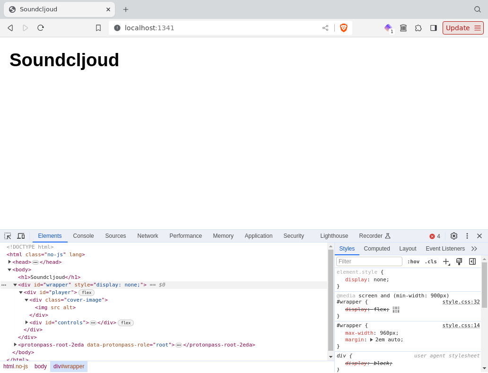Click ellipsis inside head element
The image size is (488, 373).
(x=35, y=262)
